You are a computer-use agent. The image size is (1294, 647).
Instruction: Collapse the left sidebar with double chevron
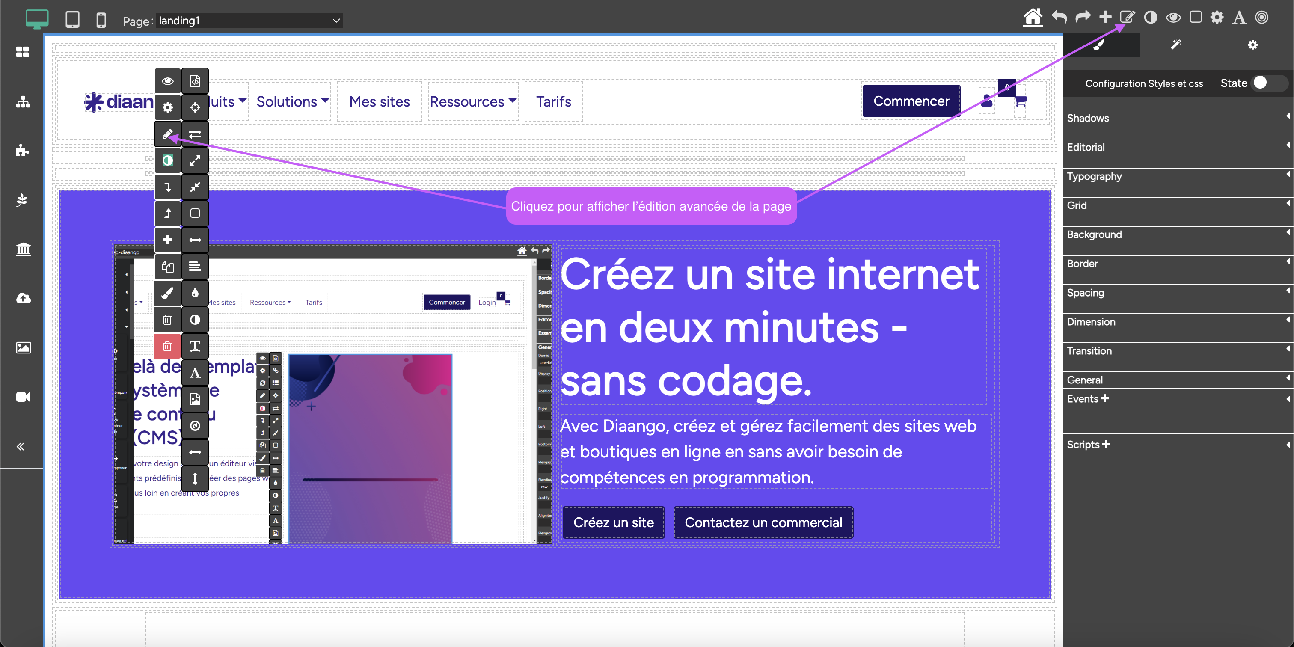coord(21,447)
